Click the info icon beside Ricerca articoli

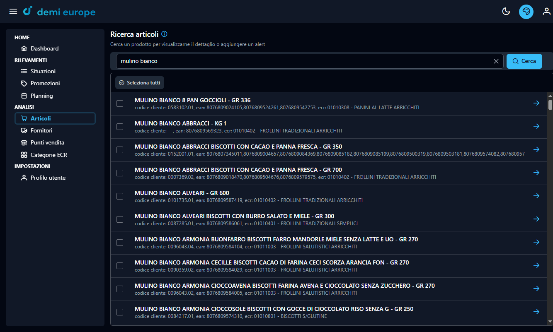pyautogui.click(x=164, y=34)
